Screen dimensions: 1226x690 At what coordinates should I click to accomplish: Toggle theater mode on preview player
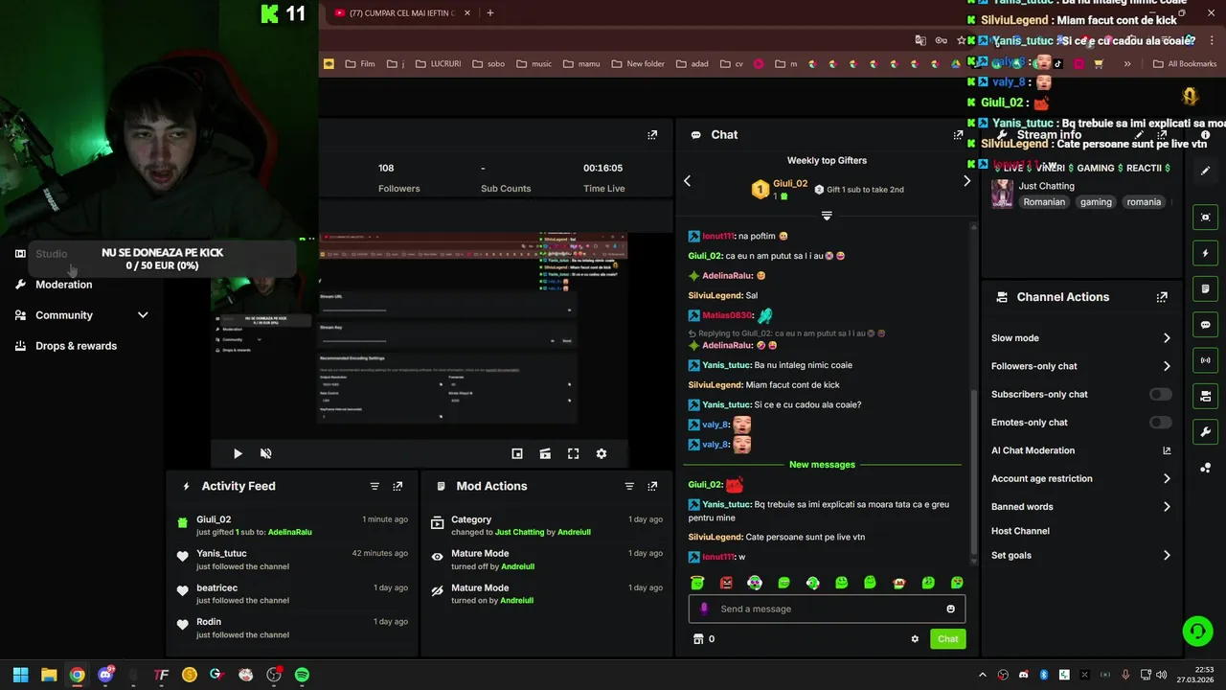pyautogui.click(x=545, y=453)
